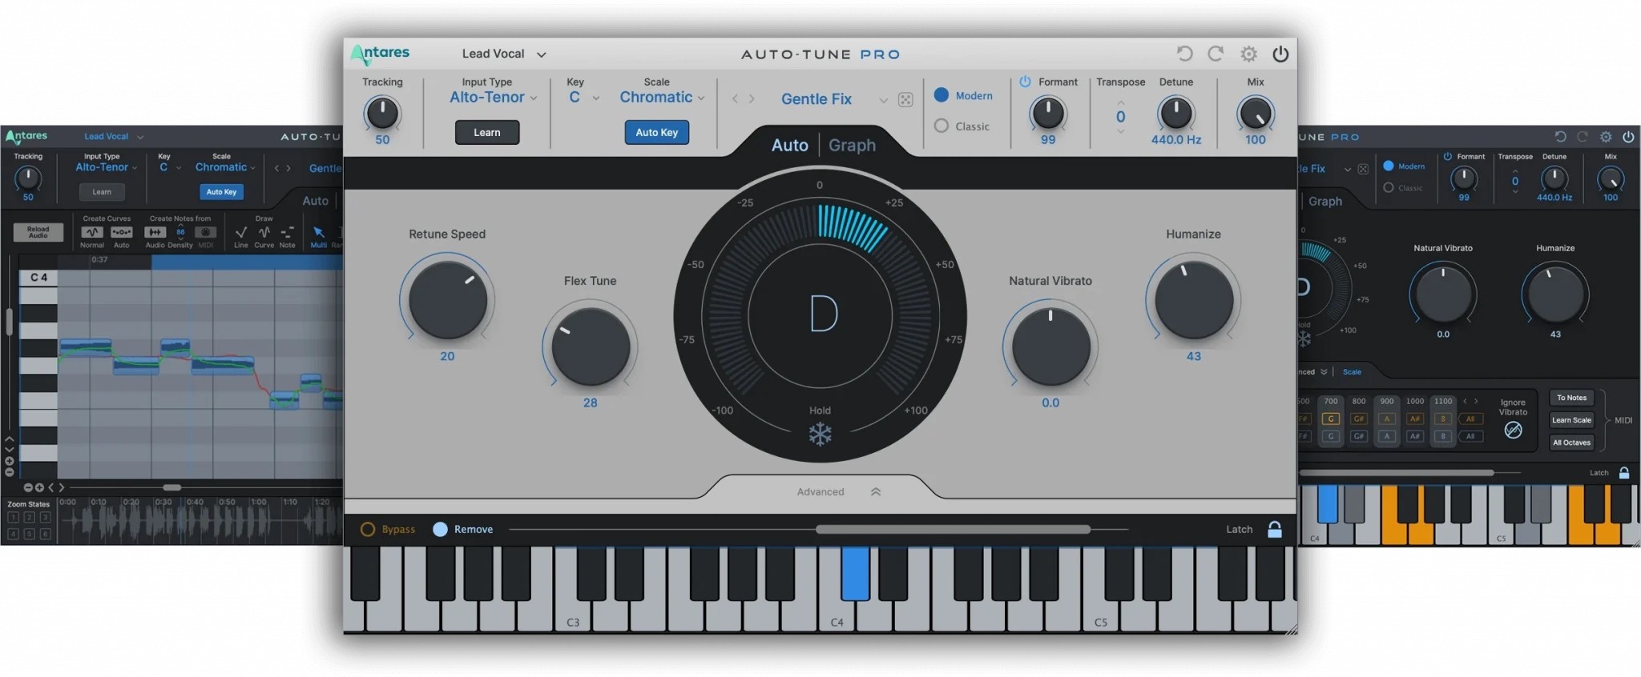
Task: Click the Learn Scale button in right window
Action: click(1571, 420)
